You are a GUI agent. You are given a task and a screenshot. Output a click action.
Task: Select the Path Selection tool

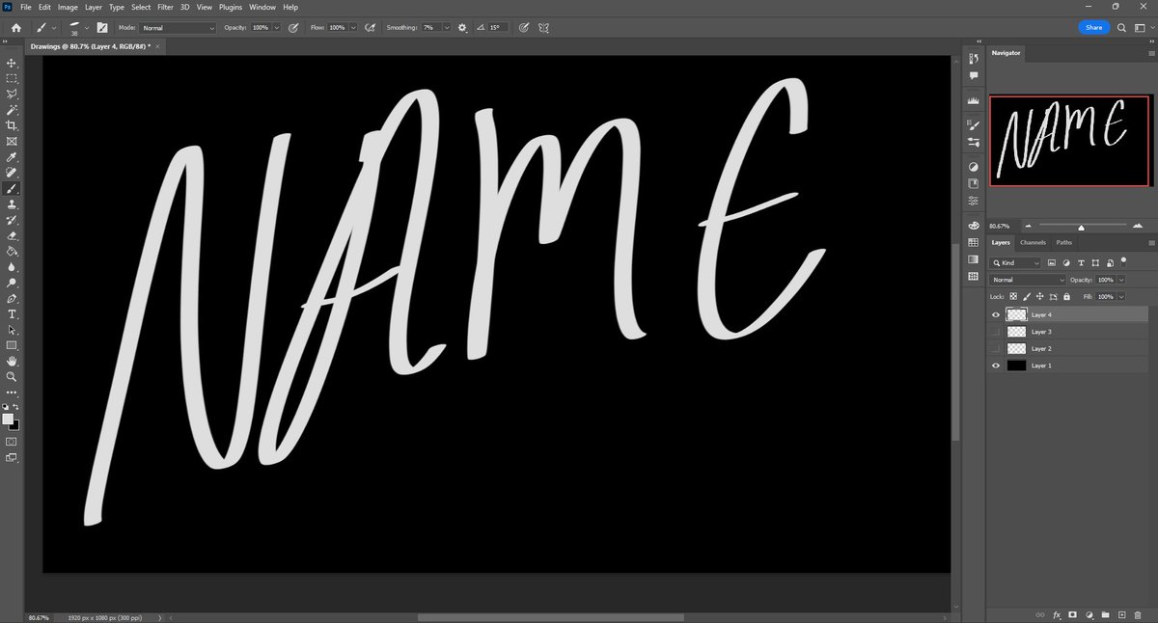tap(12, 329)
